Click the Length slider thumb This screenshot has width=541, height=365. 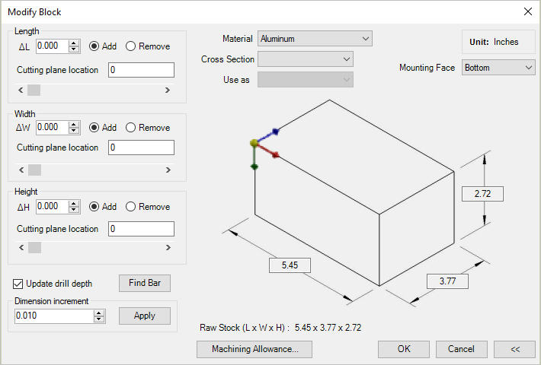pos(34,90)
